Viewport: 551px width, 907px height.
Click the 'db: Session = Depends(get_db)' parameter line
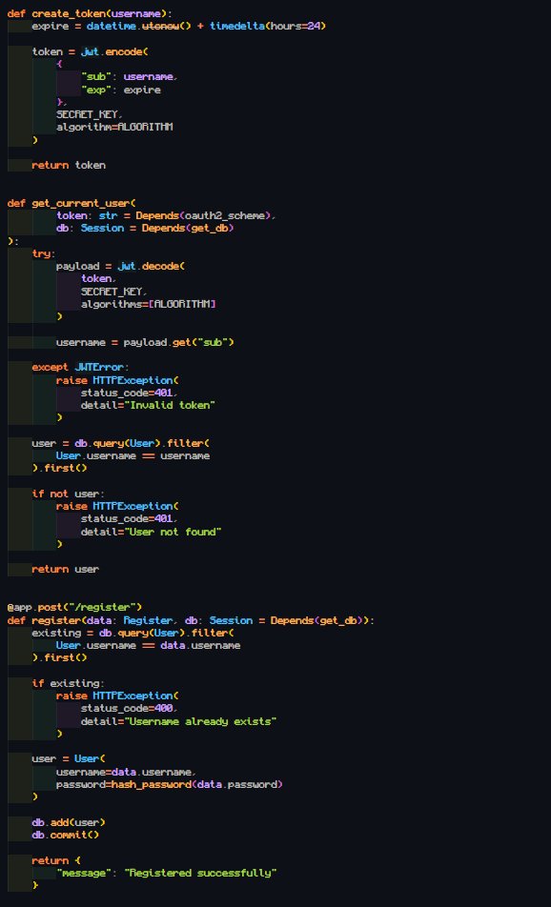[145, 228]
